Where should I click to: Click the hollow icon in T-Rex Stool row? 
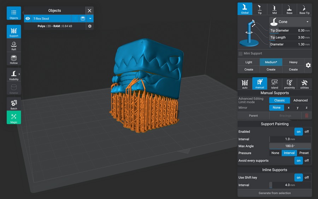coord(83,19)
